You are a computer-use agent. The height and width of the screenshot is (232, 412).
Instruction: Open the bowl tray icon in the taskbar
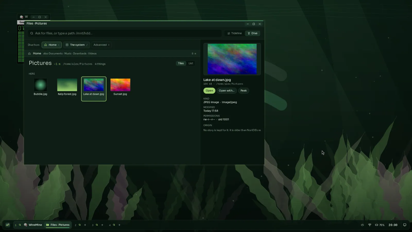[x=362, y=225]
